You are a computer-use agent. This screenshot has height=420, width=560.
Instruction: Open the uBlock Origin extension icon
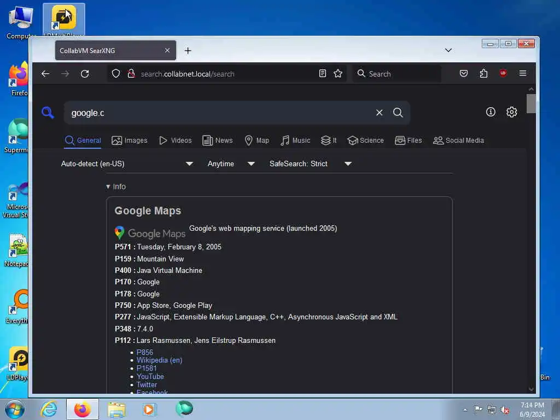point(503,73)
